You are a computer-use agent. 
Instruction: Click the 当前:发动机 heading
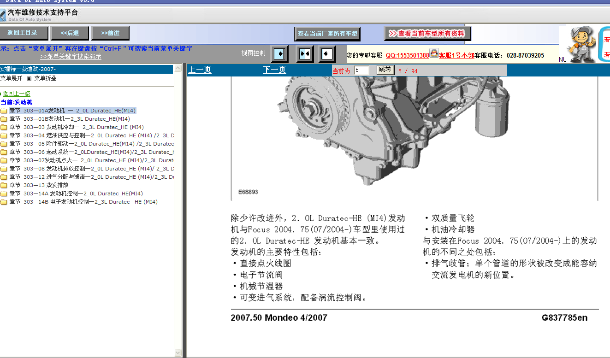click(16, 102)
